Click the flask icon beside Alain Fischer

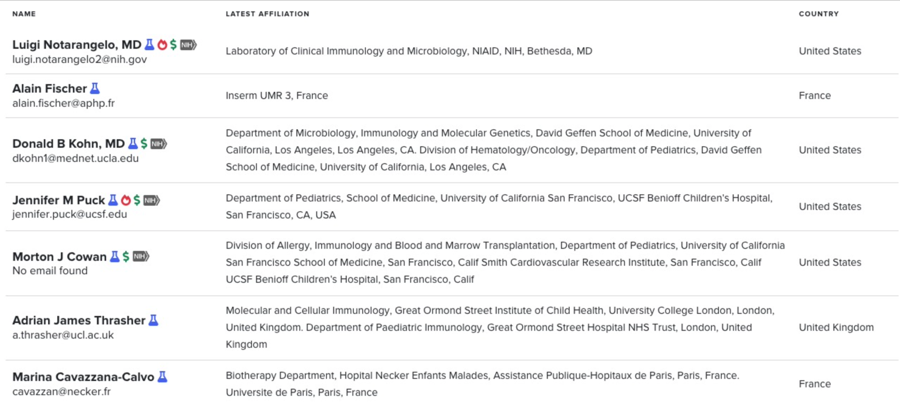click(x=95, y=88)
